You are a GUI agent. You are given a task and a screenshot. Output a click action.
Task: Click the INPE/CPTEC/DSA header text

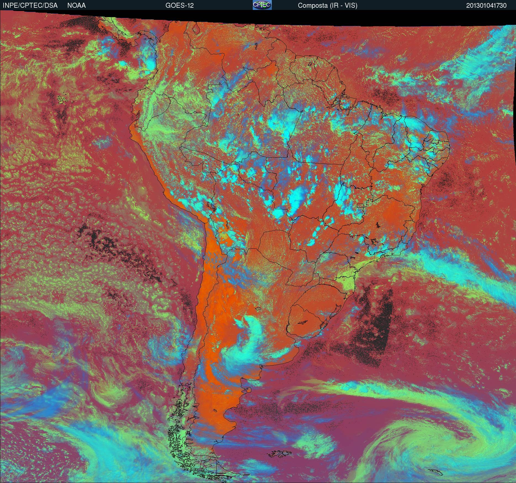tap(30, 6)
